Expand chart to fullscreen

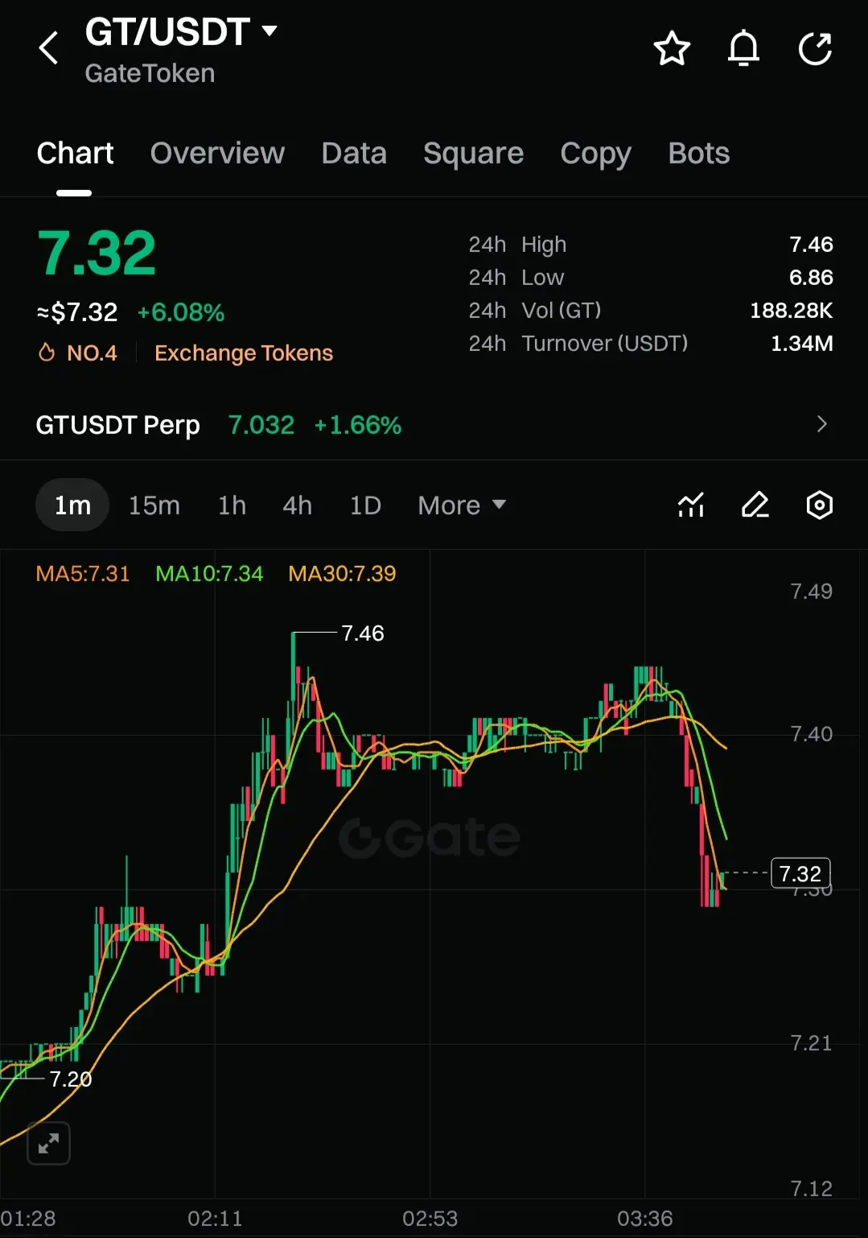(x=48, y=1143)
